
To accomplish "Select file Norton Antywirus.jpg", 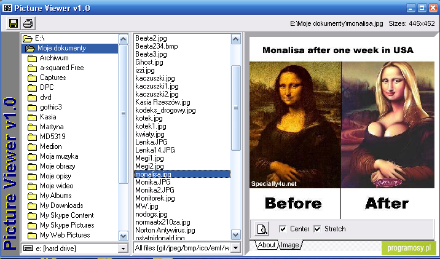I will (x=165, y=230).
